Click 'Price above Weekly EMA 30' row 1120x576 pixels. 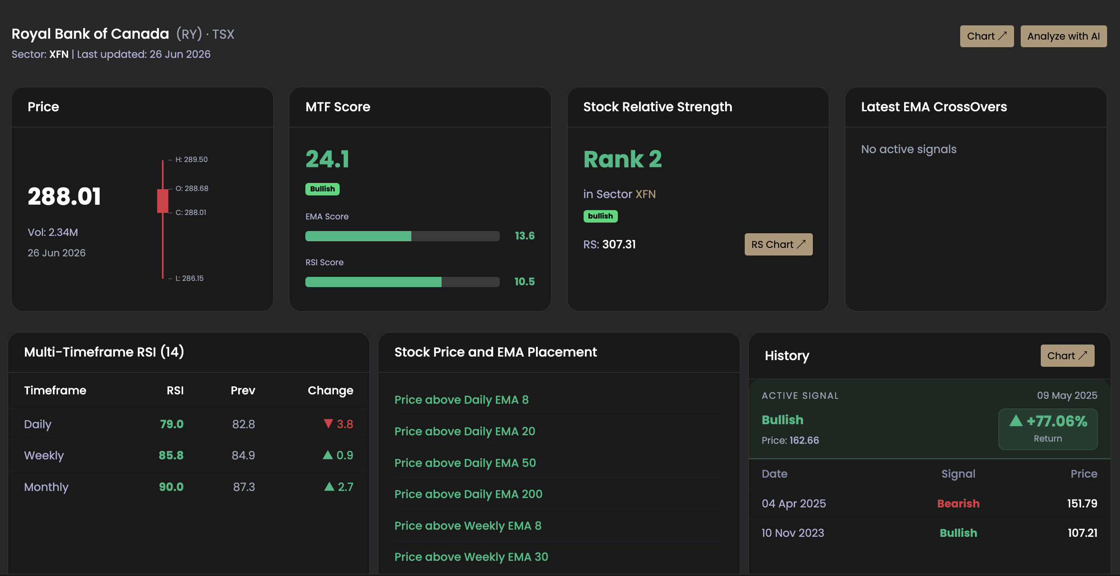click(x=559, y=557)
